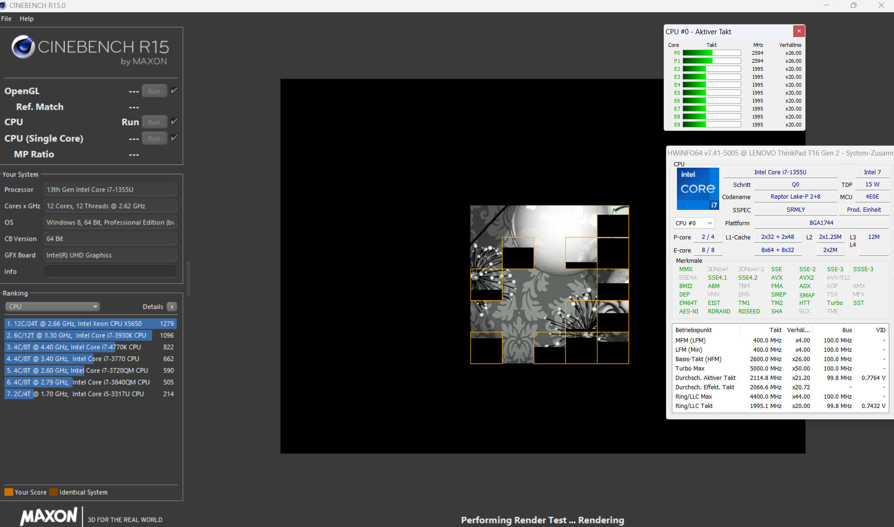Select the Cores x GHz field
This screenshot has height=527, width=894.
click(110, 206)
